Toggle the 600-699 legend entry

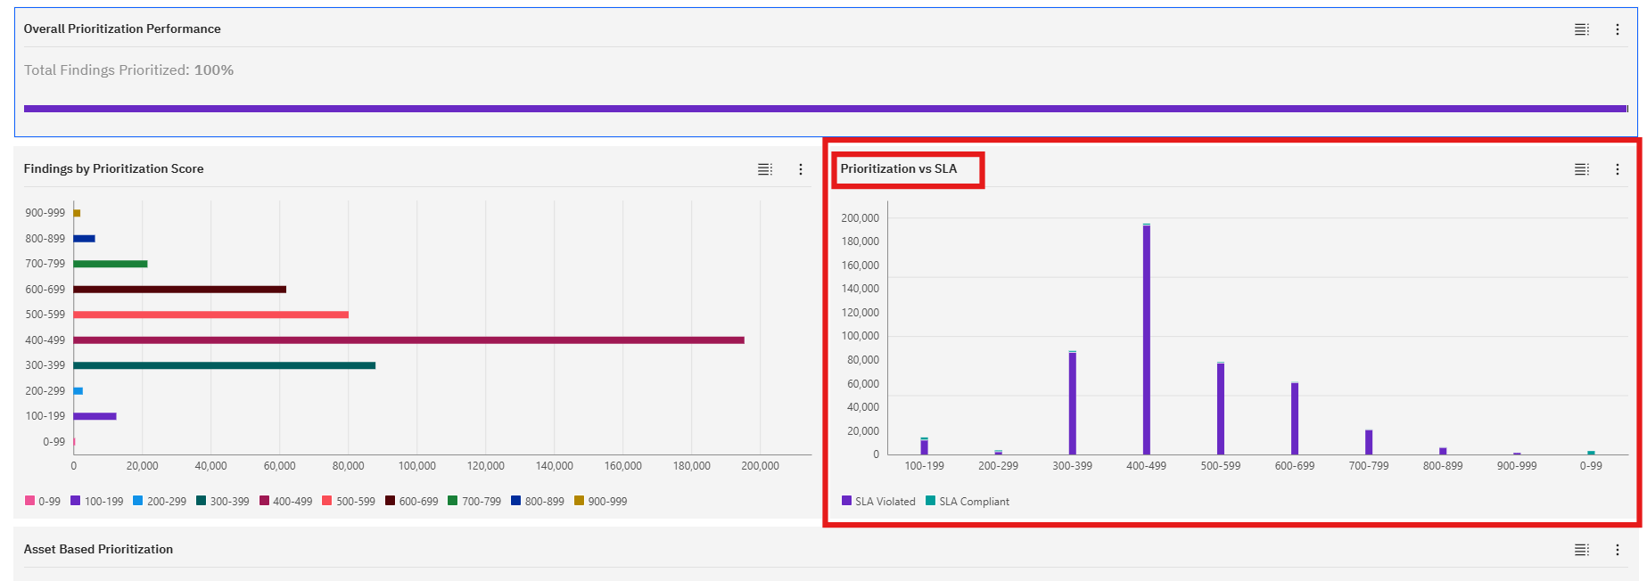tap(412, 502)
